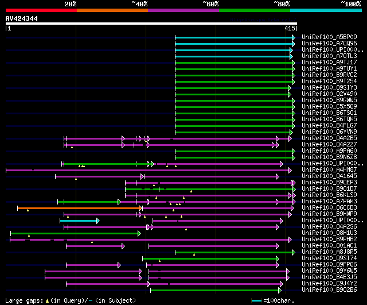Select the UniRef100_B6TSQ1 label

pos(329,113)
